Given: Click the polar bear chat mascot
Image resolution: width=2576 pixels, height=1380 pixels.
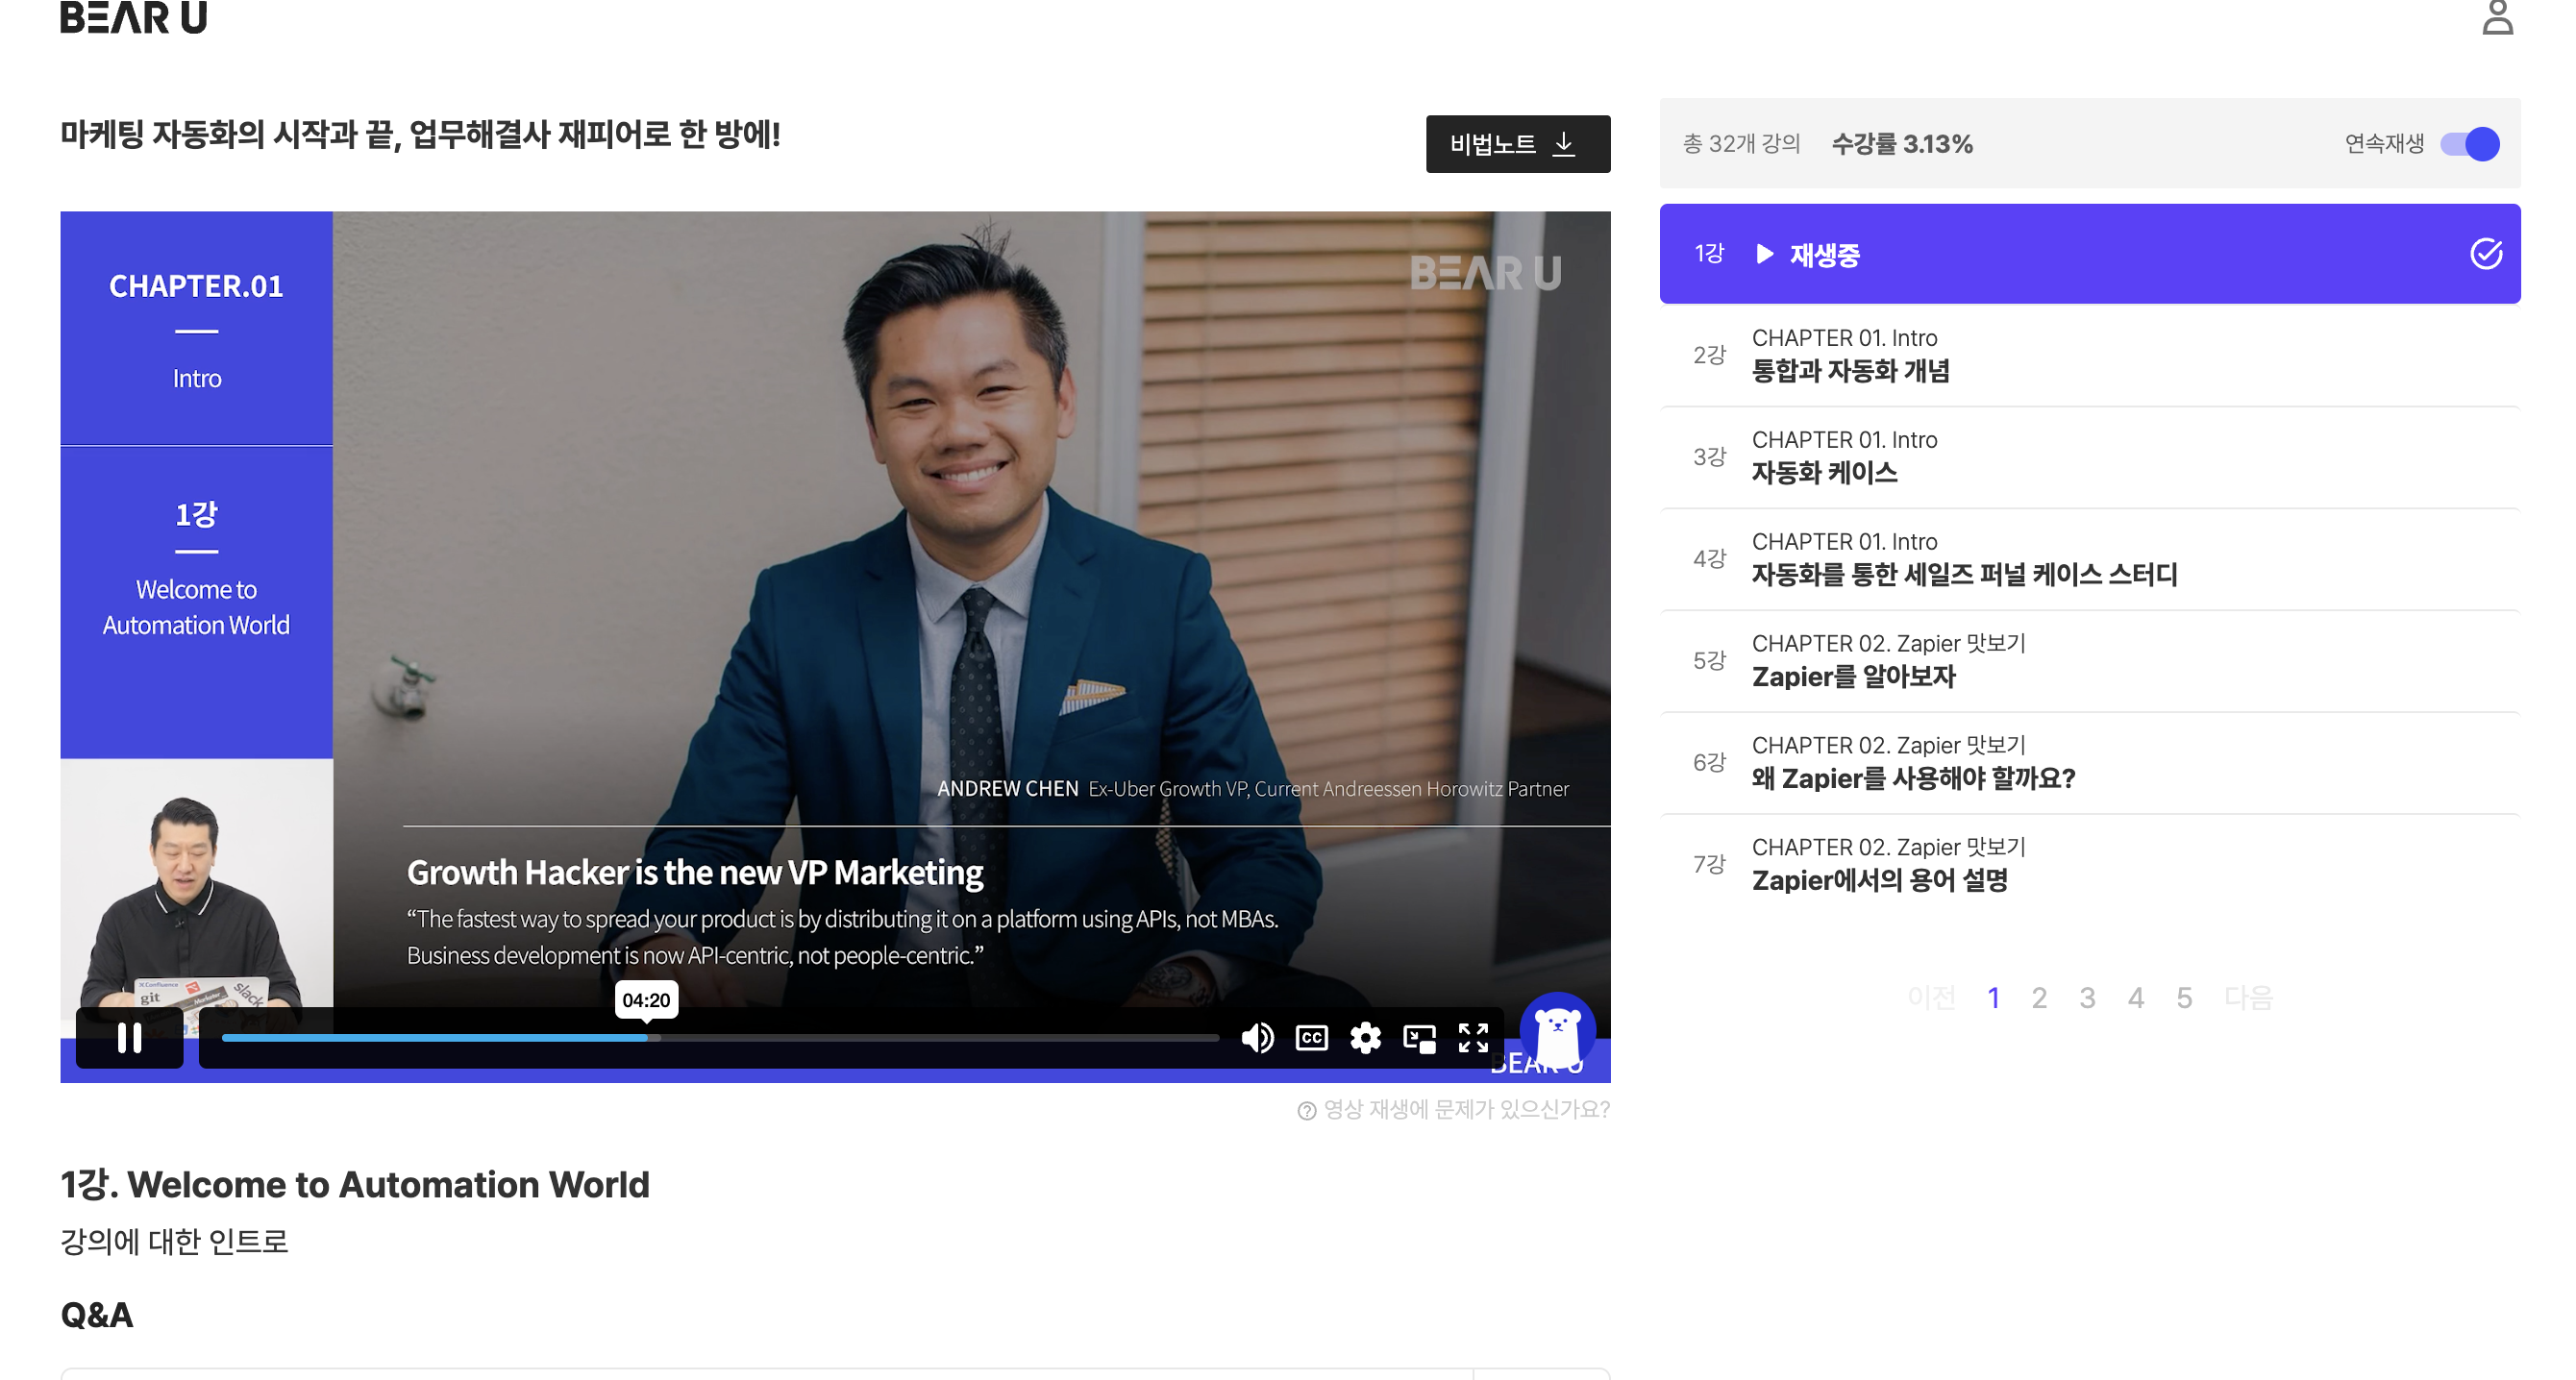Looking at the screenshot, I should tap(1557, 1032).
